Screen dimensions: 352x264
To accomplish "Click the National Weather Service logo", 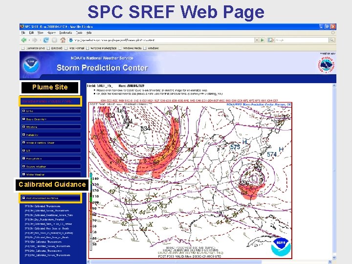I will [x=326, y=65].
